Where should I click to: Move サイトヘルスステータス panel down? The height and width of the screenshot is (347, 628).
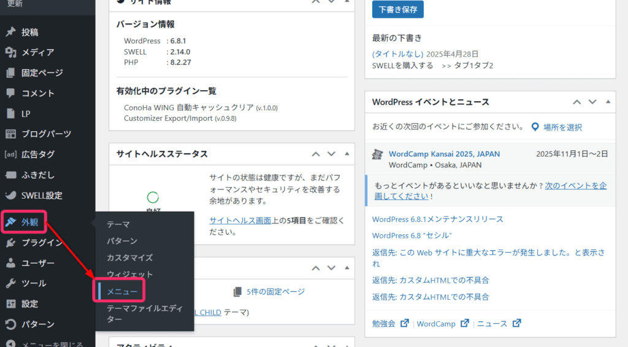[331, 154]
